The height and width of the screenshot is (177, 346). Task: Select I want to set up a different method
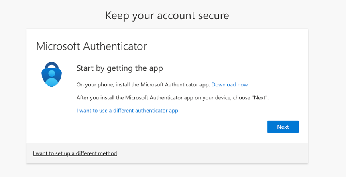(75, 153)
